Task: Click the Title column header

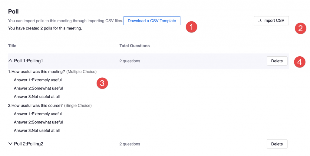Action: click(12, 46)
